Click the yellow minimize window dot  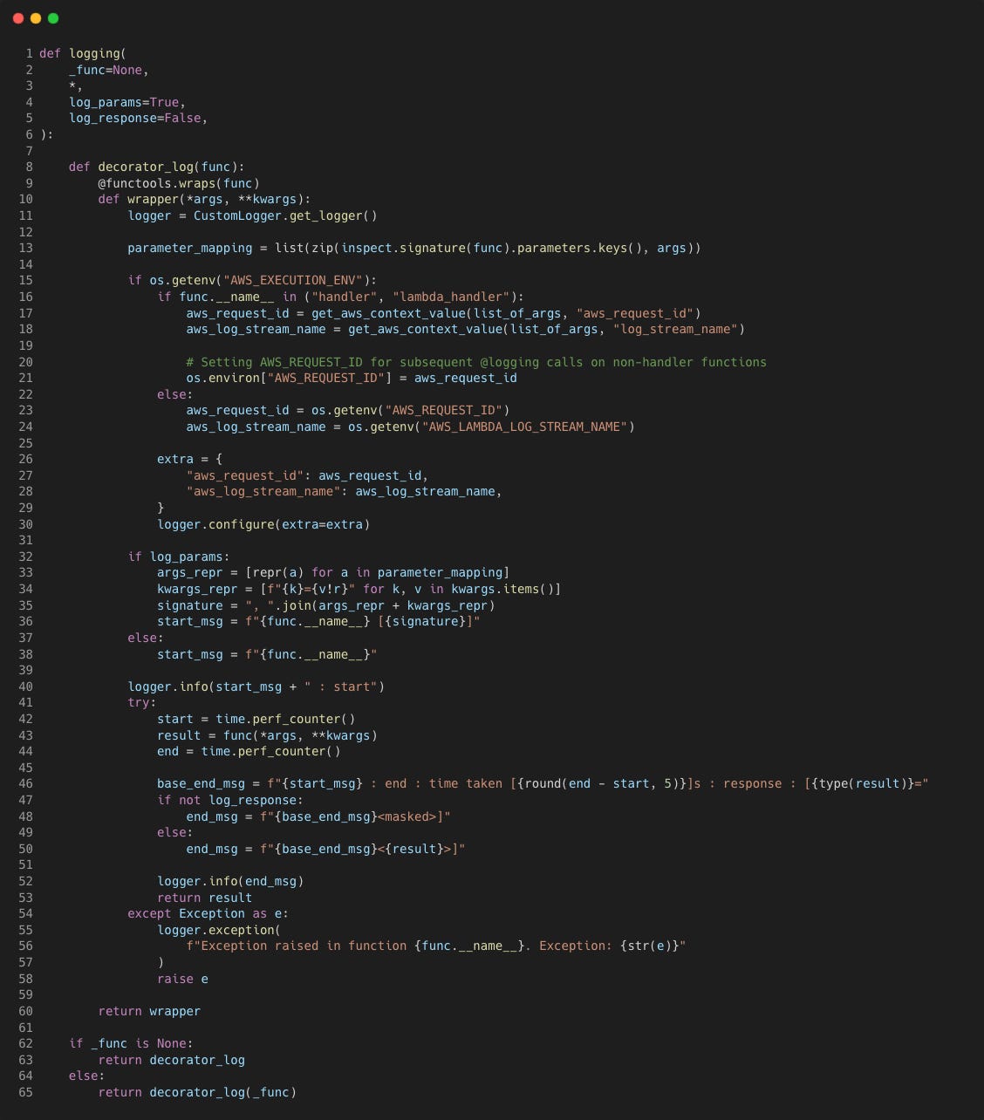pos(36,18)
